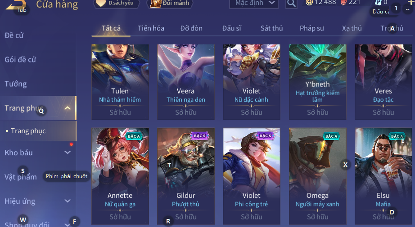The height and width of the screenshot is (227, 415).
Task: Collapse the Trang phục sidebar section
Action: click(x=68, y=108)
